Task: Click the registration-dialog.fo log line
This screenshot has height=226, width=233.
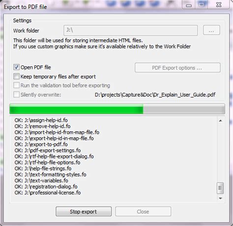Action: point(46,187)
